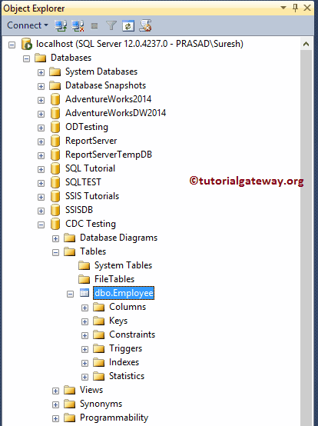Screen dimensions: 318x426
Task: Click the scrollbar up arrow
Action: (306, 44)
